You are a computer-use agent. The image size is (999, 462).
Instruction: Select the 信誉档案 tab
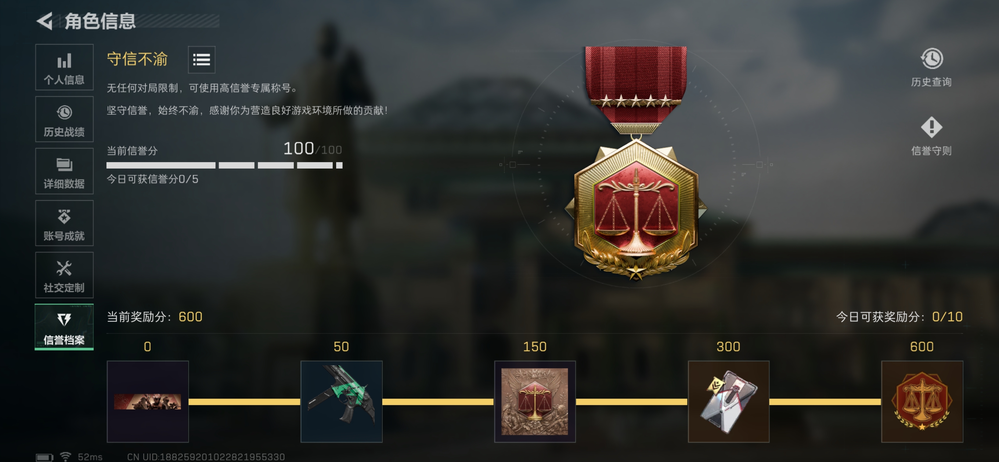pyautogui.click(x=64, y=327)
